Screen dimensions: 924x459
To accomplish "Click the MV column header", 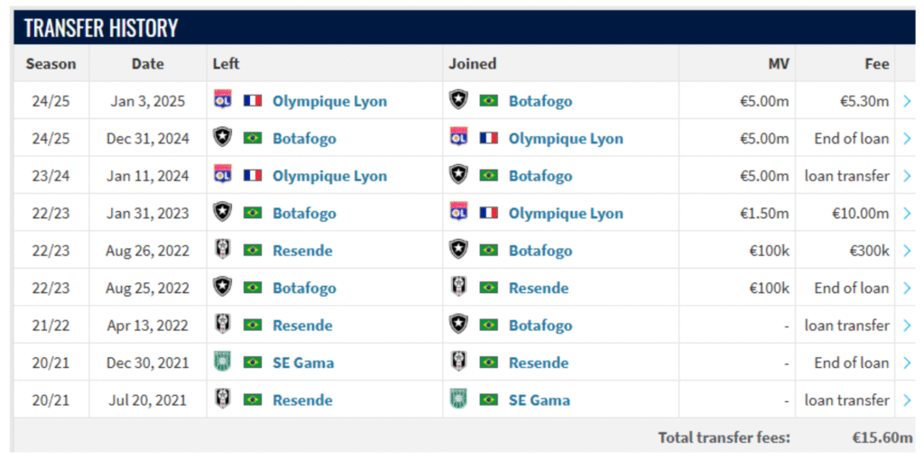I will pyautogui.click(x=778, y=64).
